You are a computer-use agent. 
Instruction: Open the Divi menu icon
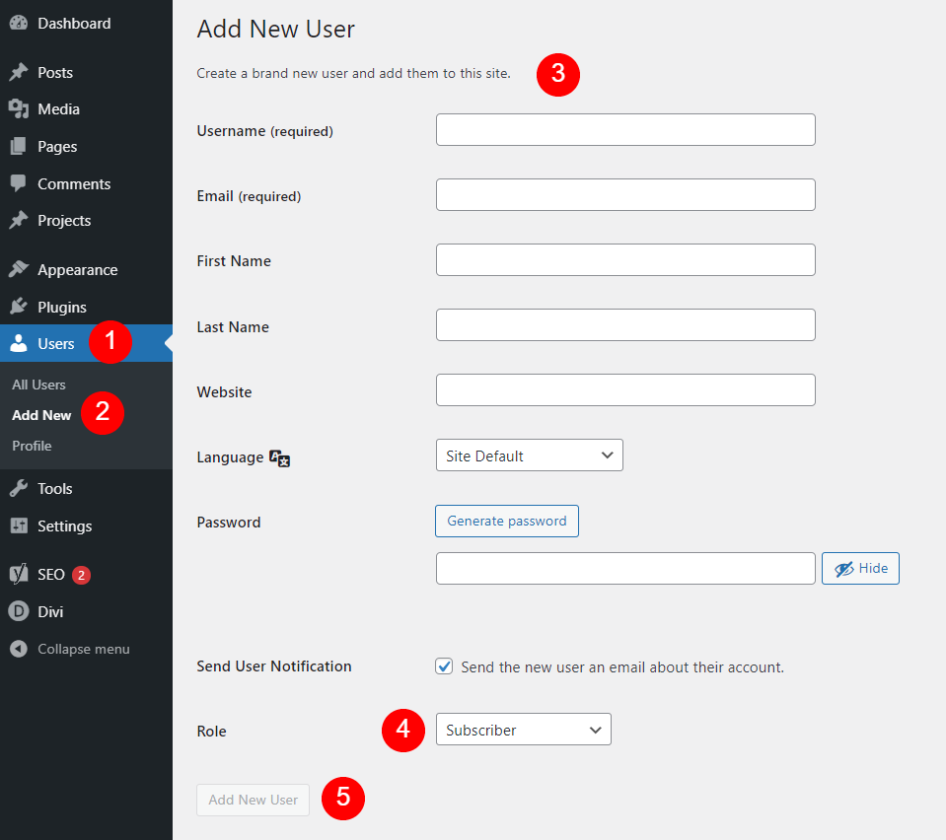[x=20, y=611]
